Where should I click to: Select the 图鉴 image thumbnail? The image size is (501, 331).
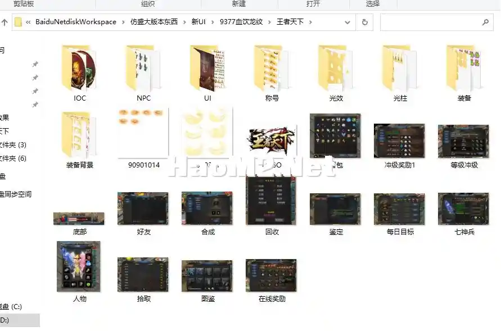point(207,276)
